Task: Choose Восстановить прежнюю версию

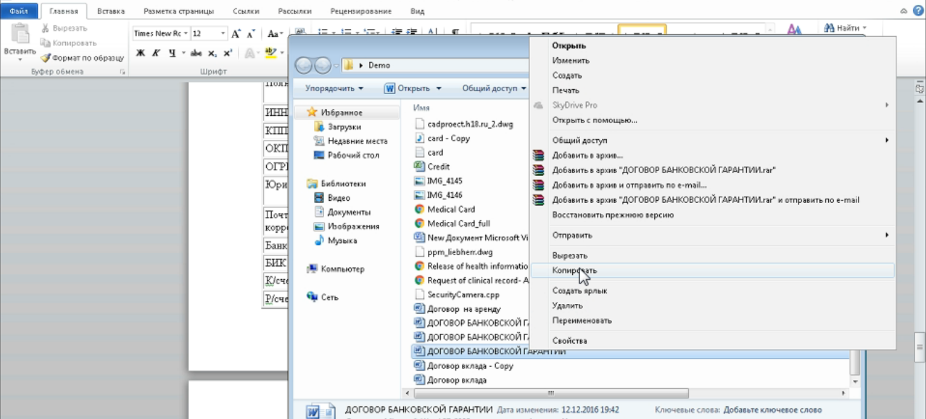Action: (x=712, y=215)
